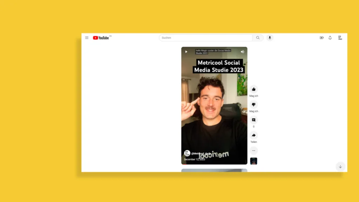Image resolution: width=359 pixels, height=202 pixels.
Task: Open the notifications bell
Action: coord(330,38)
